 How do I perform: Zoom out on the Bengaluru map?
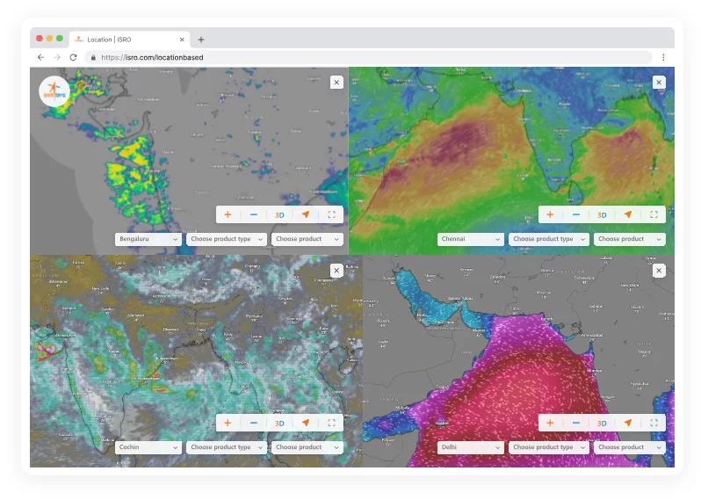tap(254, 214)
